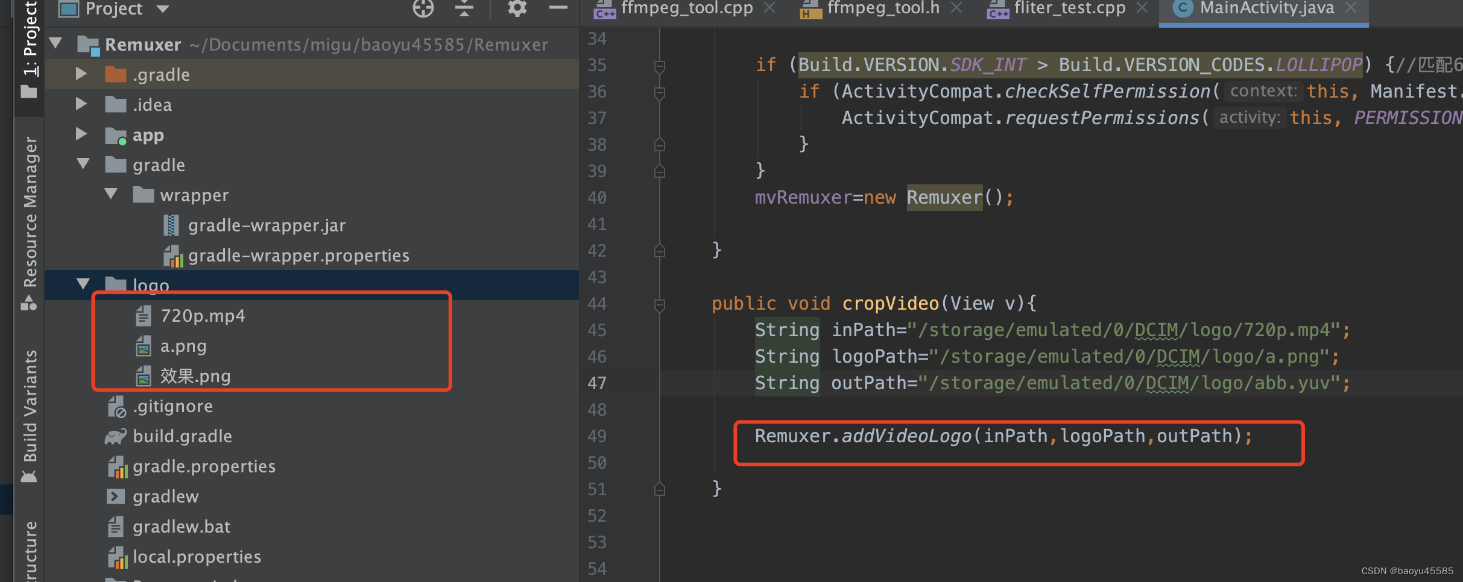The width and height of the screenshot is (1463, 582).
Task: Expand the .idea folder
Action: coord(81,104)
